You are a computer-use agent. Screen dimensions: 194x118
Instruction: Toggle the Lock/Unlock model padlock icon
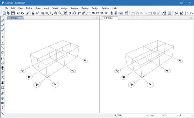[x=33, y=13]
